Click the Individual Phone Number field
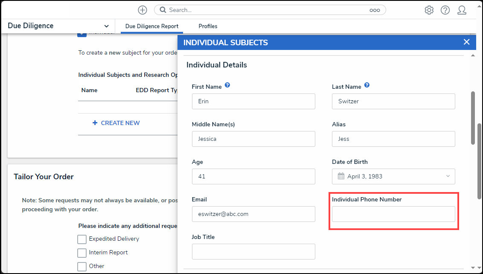The width and height of the screenshot is (483, 274). coord(393,214)
